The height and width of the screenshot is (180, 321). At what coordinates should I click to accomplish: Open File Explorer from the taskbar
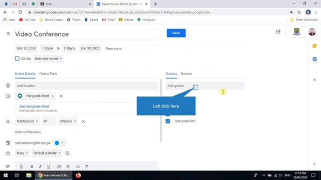point(29,175)
